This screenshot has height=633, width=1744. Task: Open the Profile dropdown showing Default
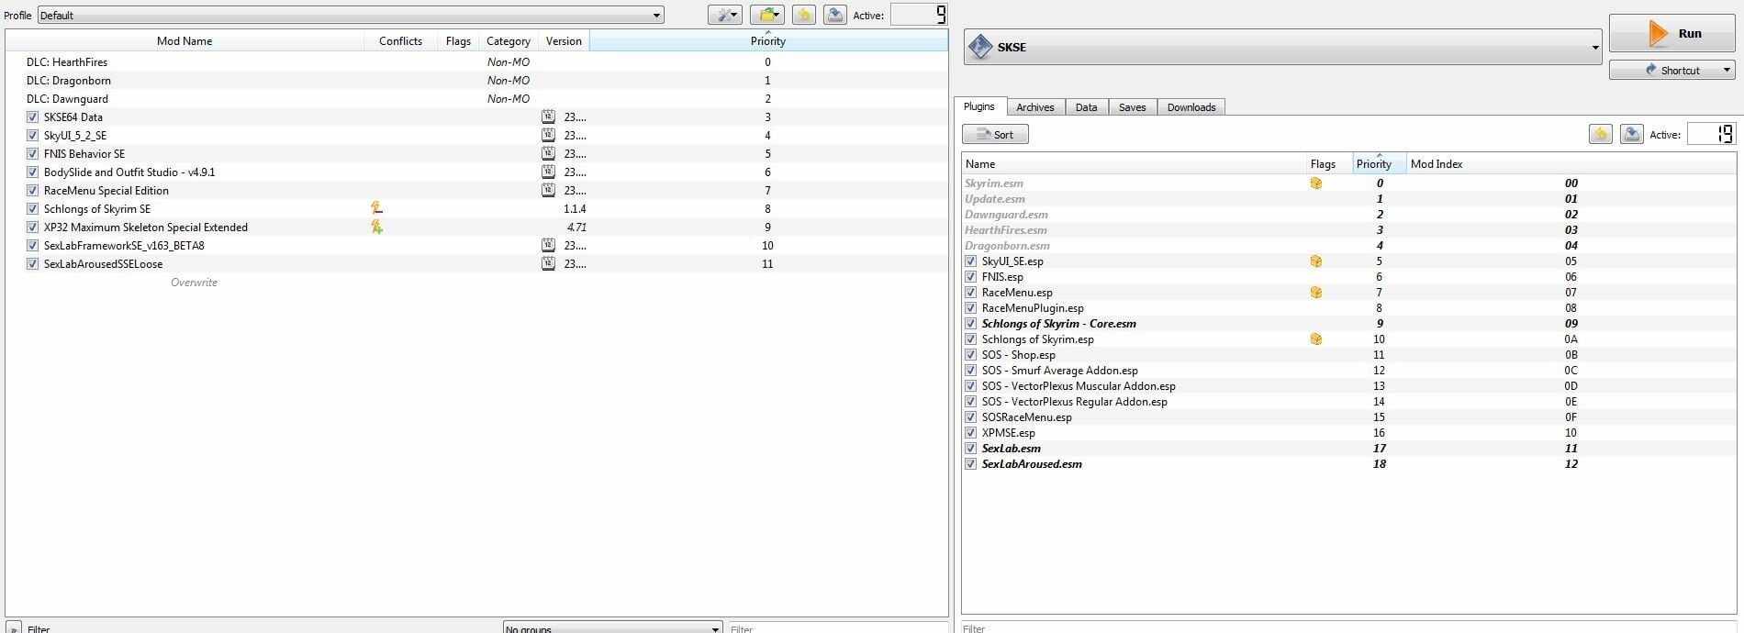pos(351,15)
